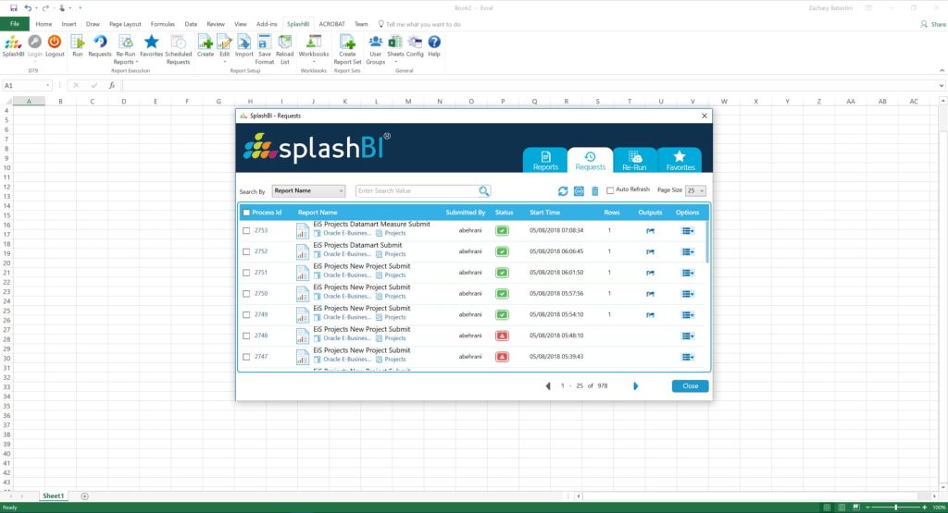
Task: Switch to the Favorites tab in SplashBI dialog
Action: pos(680,160)
